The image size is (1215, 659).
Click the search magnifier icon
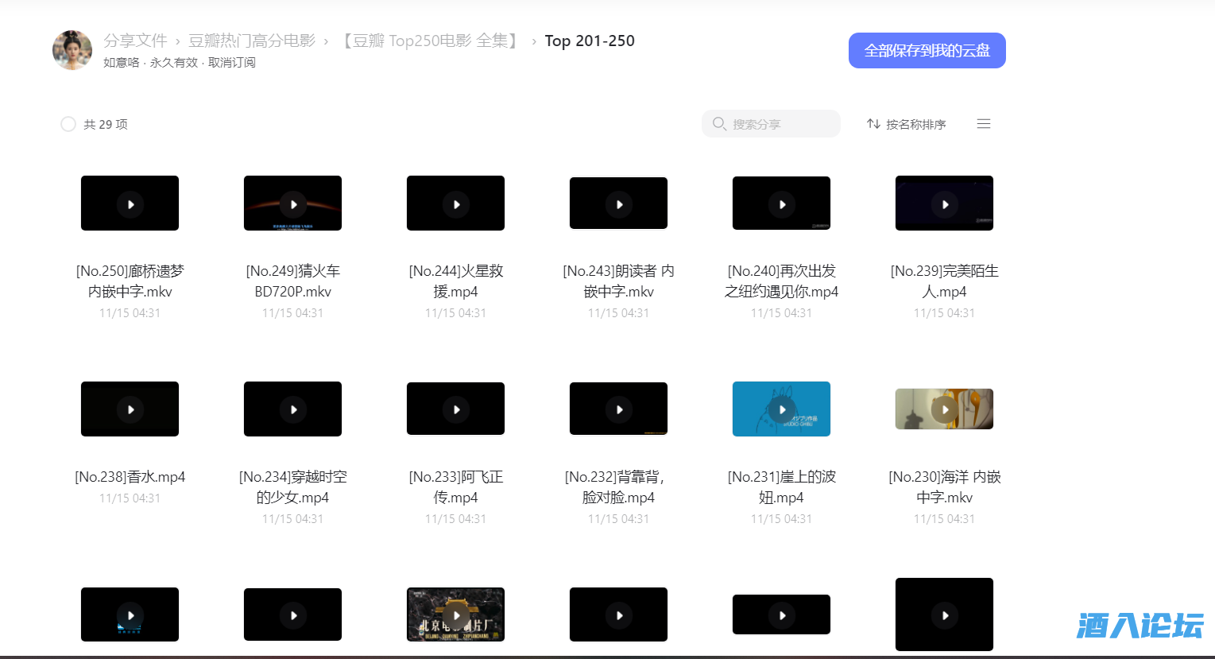tap(719, 124)
